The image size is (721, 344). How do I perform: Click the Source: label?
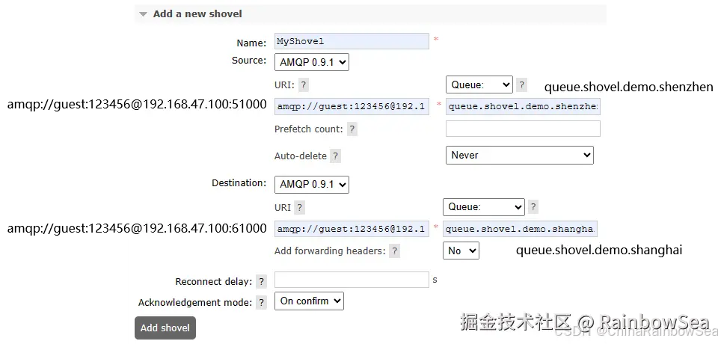[249, 61]
